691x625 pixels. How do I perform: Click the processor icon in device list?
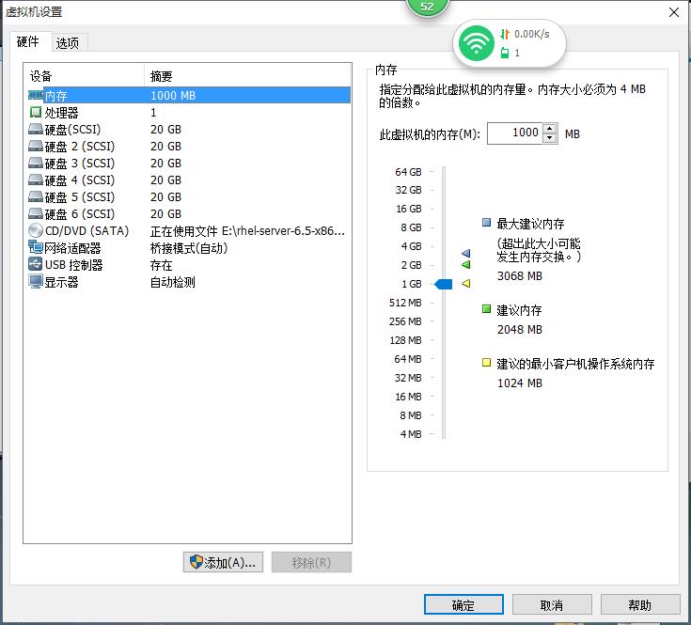point(36,113)
